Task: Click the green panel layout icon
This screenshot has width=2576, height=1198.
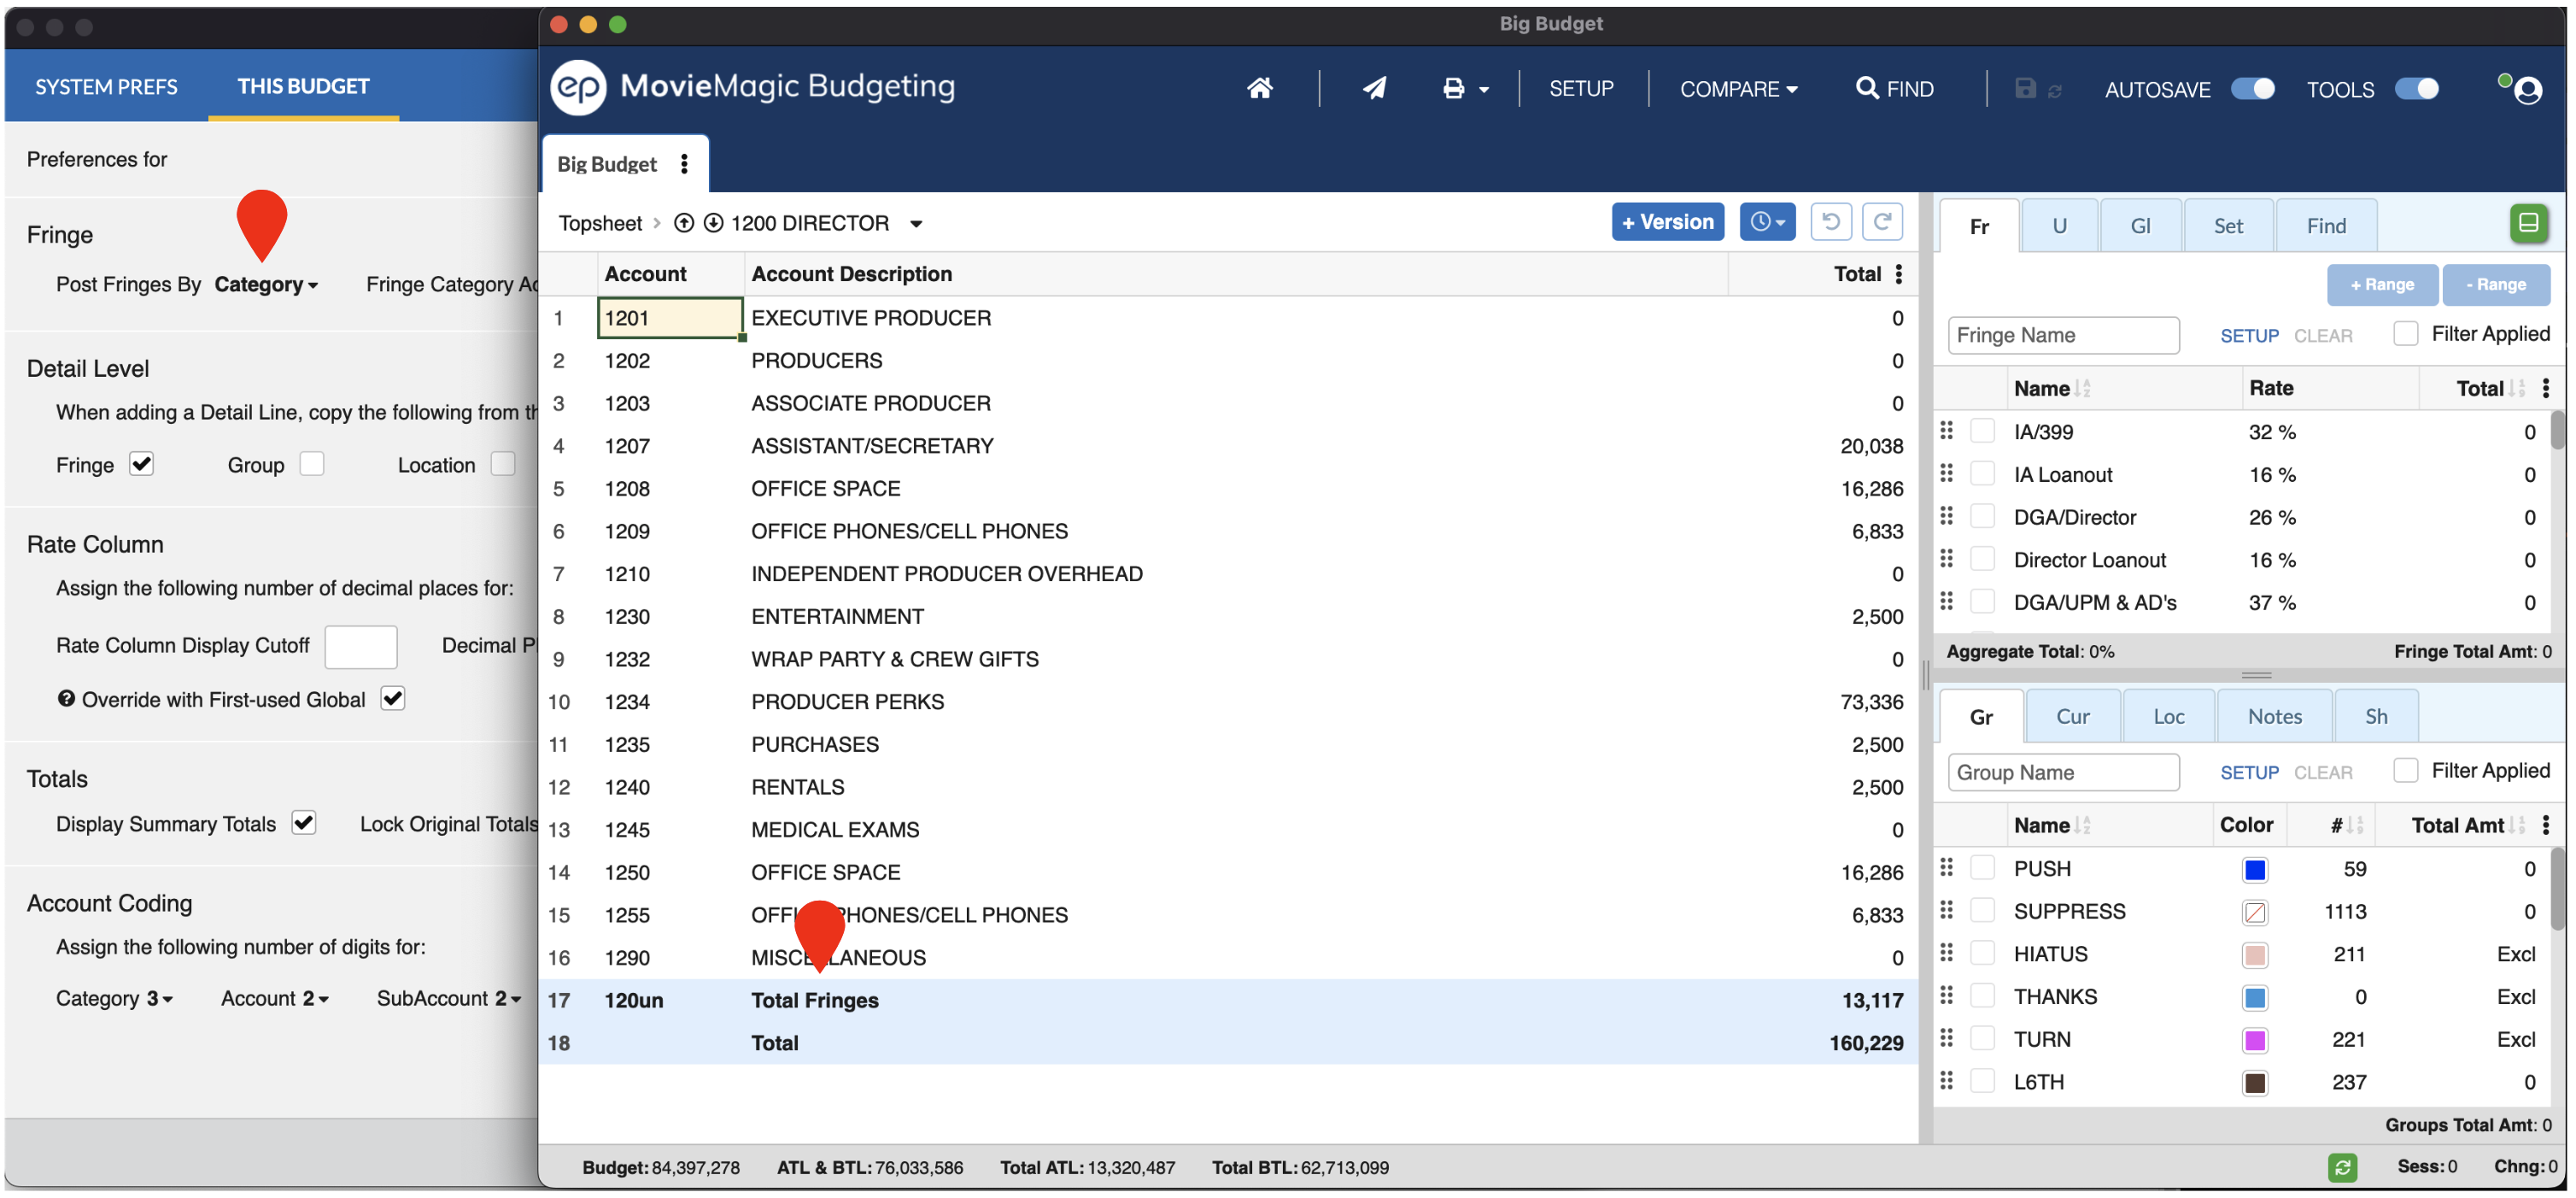Action: 2528,223
